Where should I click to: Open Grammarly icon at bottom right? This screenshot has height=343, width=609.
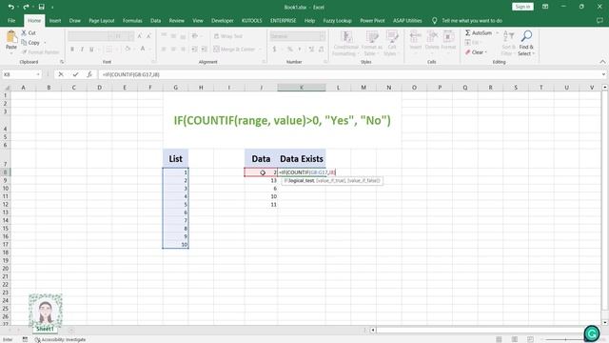592,333
